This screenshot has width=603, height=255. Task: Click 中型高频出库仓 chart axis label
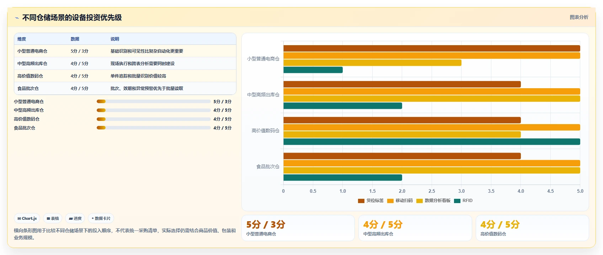click(263, 95)
